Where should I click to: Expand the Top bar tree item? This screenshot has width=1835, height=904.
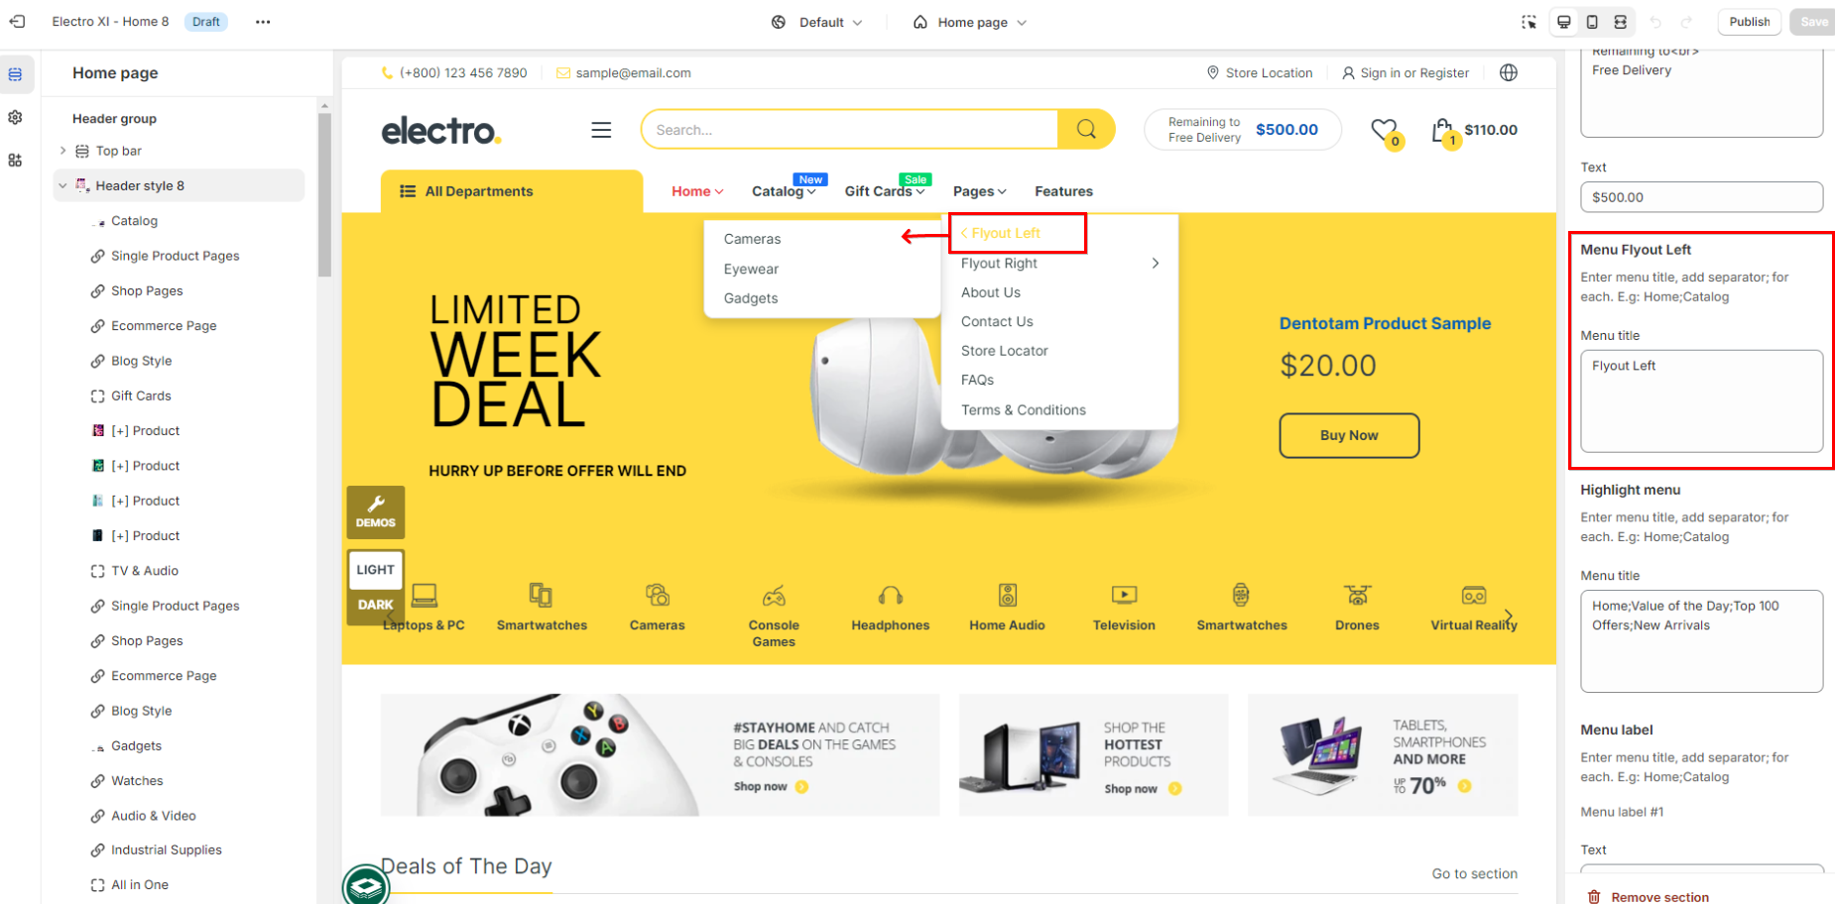[x=63, y=151]
